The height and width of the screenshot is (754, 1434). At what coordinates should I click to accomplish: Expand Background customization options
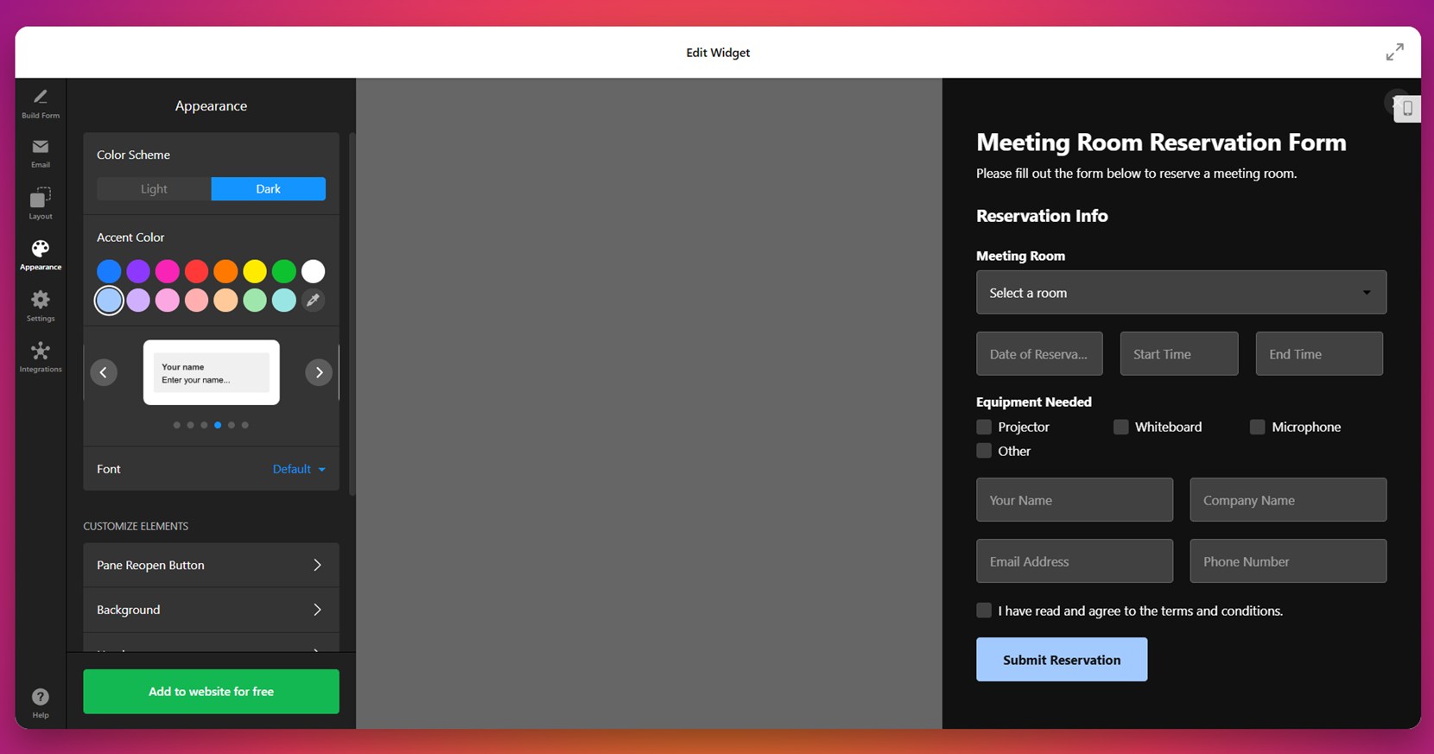211,610
